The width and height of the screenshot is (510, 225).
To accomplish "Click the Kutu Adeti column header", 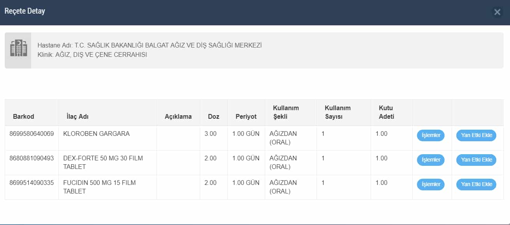I will 387,112.
